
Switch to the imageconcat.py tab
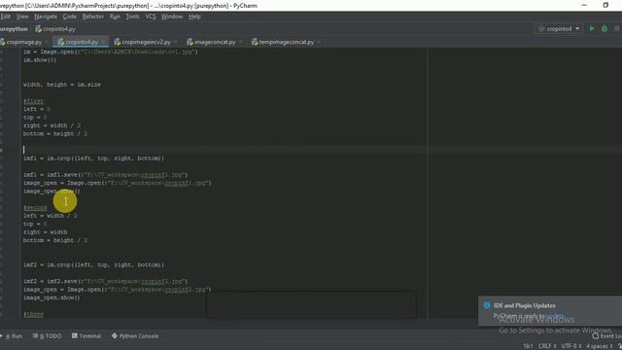tap(215, 42)
